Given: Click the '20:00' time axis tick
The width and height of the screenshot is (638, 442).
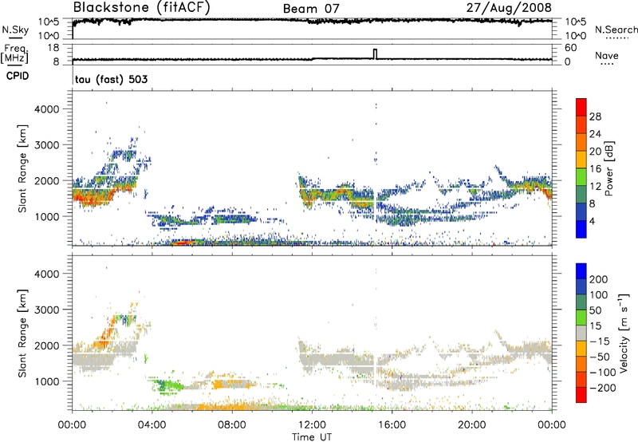Looking at the screenshot, I should [x=471, y=425].
